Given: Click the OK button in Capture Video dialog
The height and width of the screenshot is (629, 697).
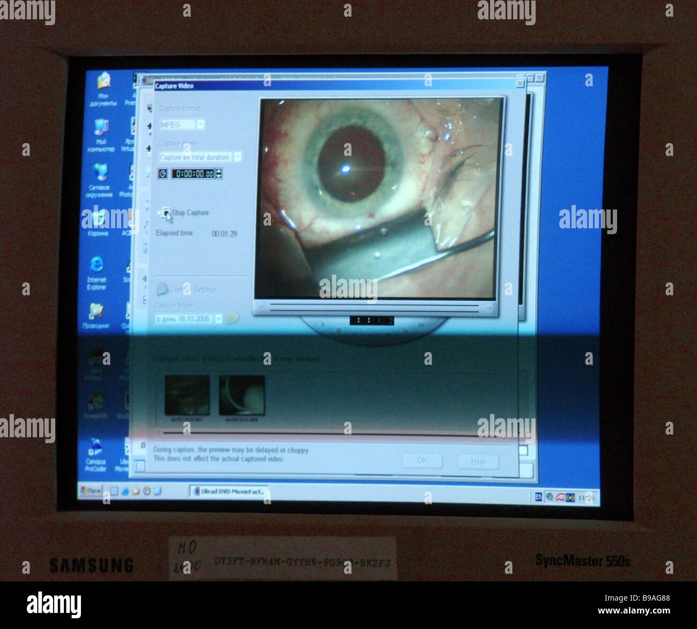Looking at the screenshot, I should 422,461.
